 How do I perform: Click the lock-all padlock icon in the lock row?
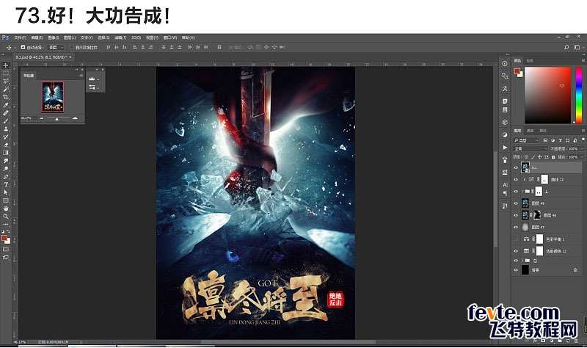point(553,157)
